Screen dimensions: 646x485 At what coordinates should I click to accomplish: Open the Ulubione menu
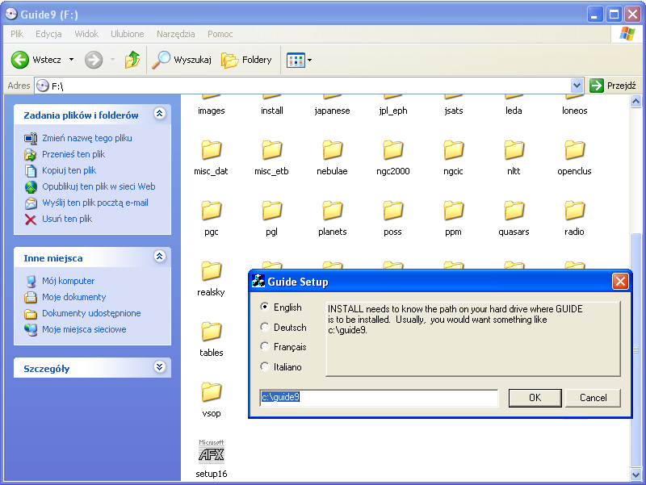[128, 34]
